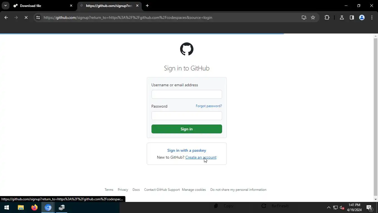The height and width of the screenshot is (213, 378).
Task: Close the GitHub signup tab
Action: point(137,6)
